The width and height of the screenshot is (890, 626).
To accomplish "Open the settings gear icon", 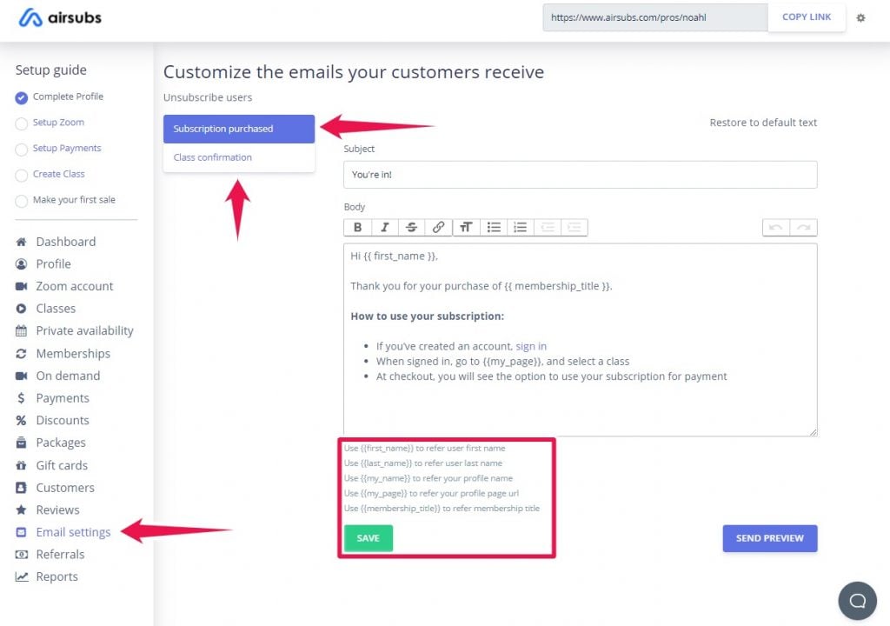I will pyautogui.click(x=860, y=17).
